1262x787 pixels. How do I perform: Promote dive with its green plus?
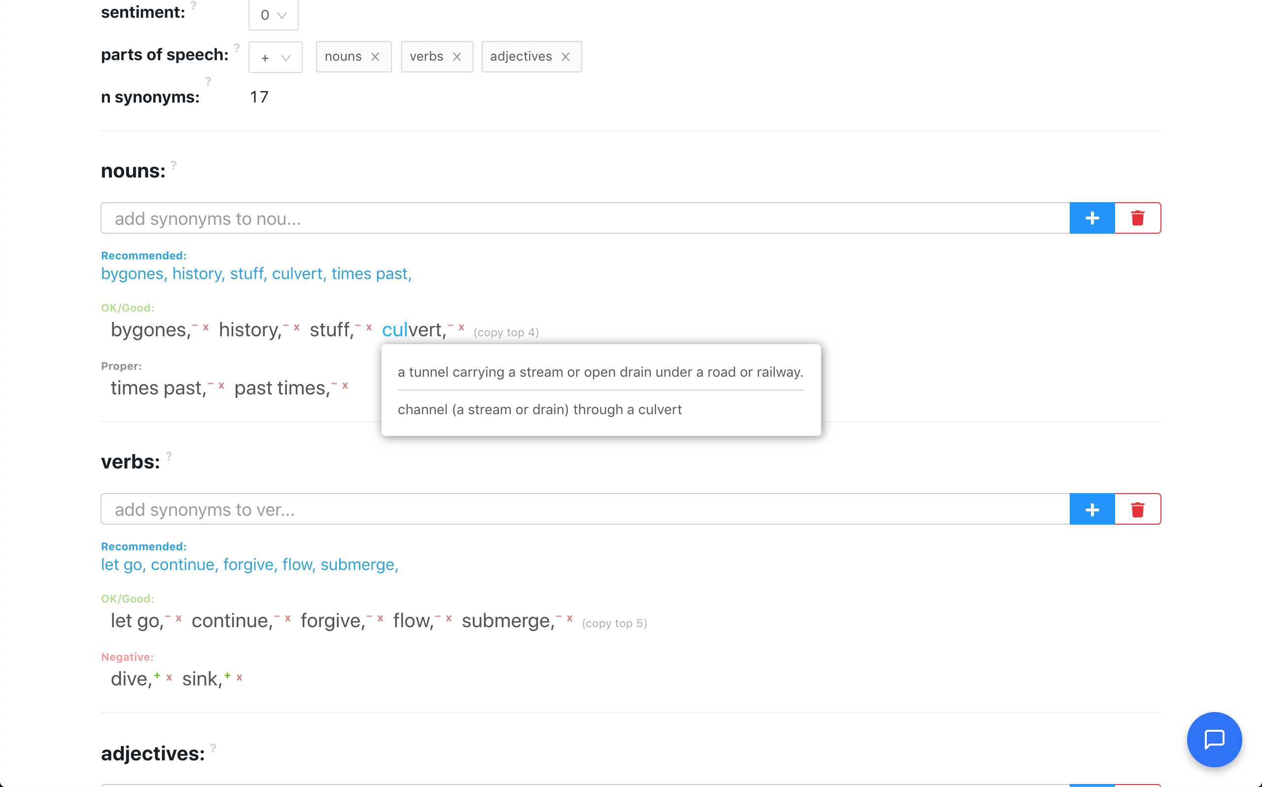pos(157,675)
